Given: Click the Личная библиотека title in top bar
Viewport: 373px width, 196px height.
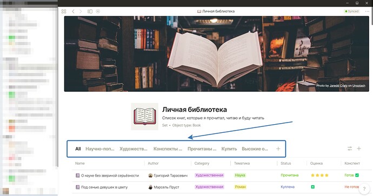Looking at the screenshot, I should [x=218, y=11].
